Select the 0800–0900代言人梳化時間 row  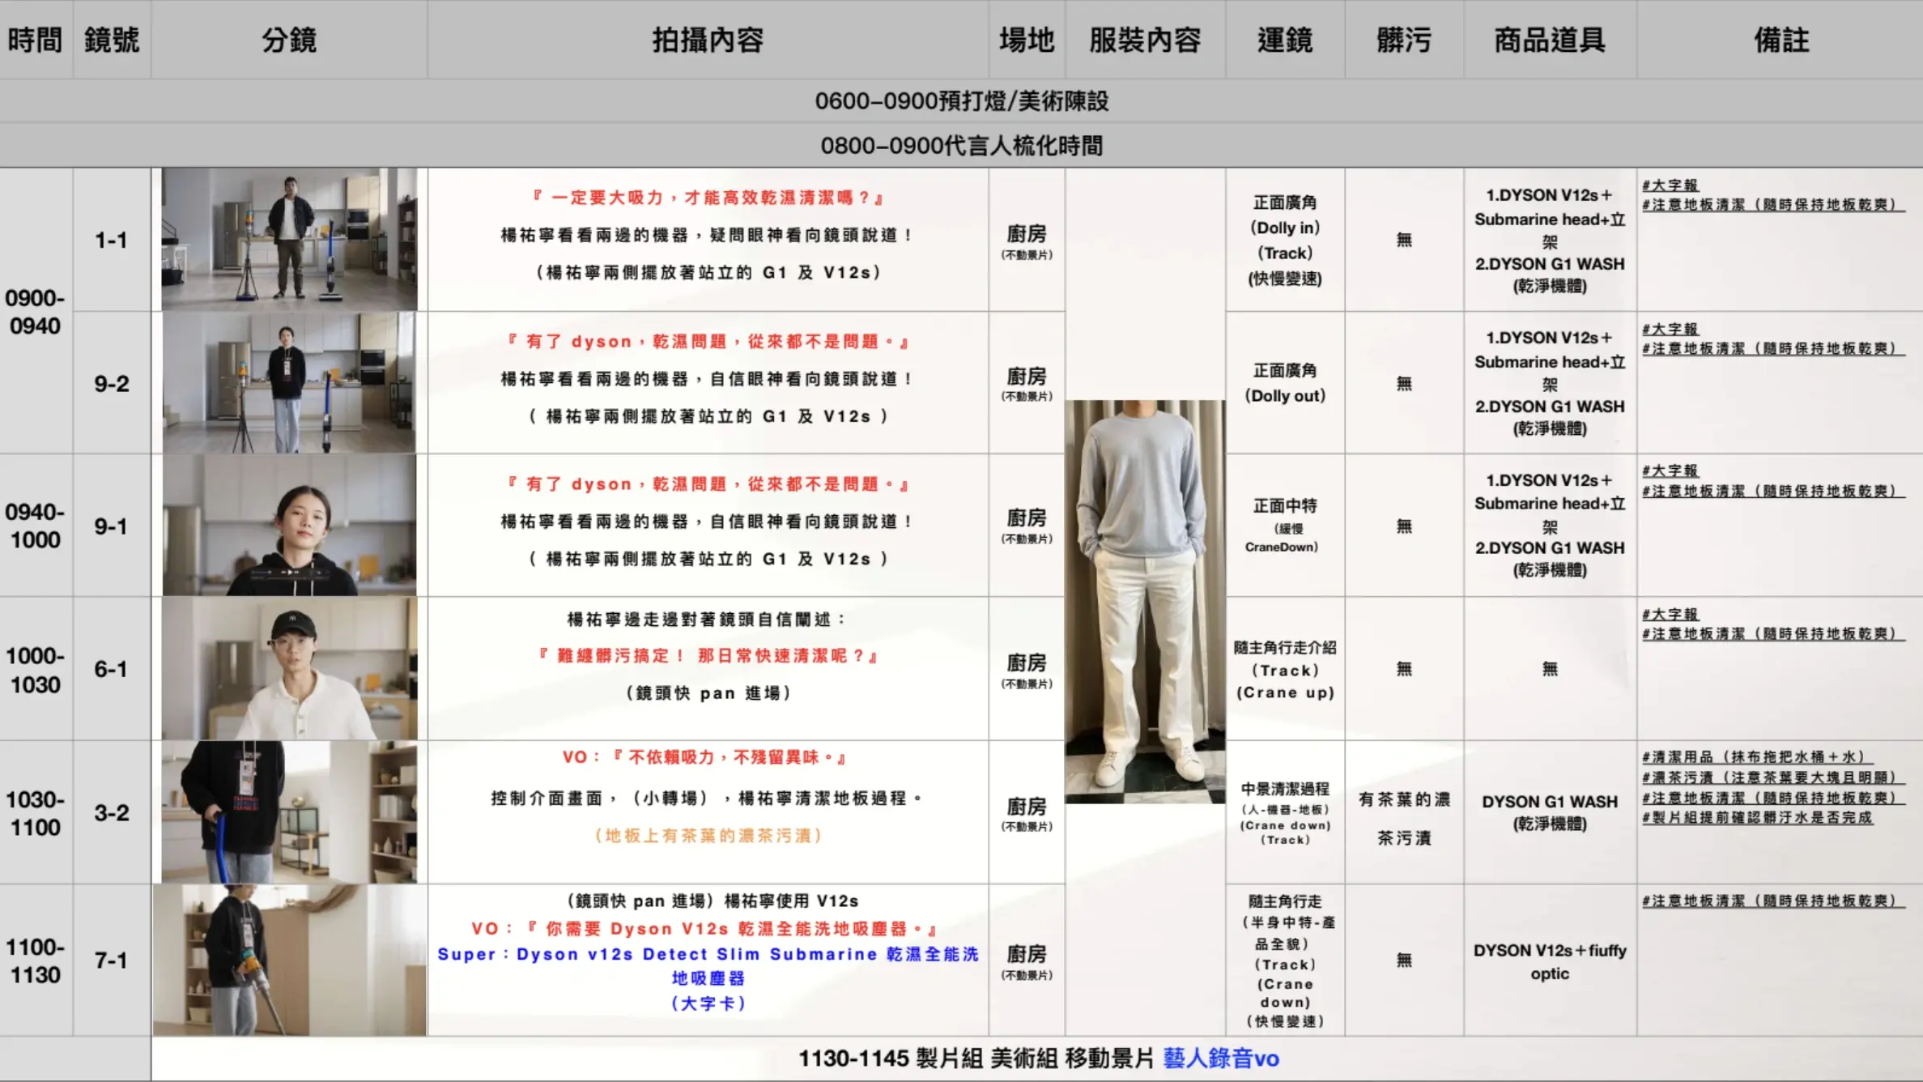[x=961, y=146]
